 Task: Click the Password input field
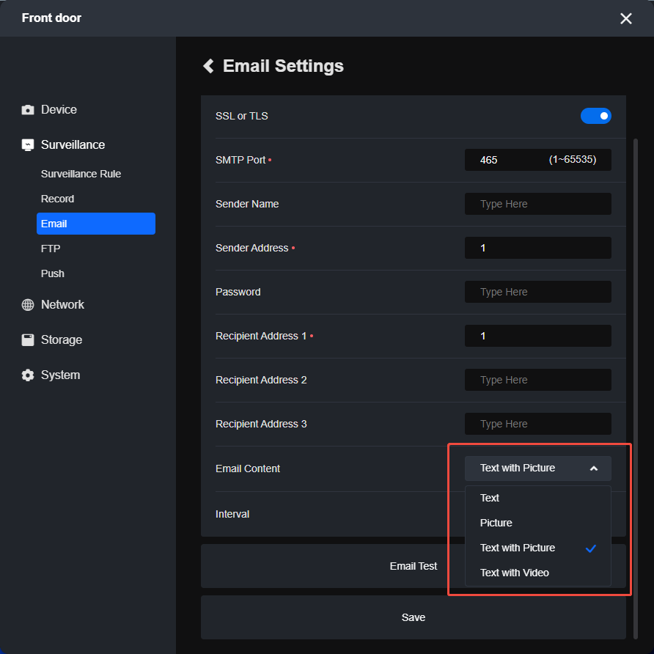coord(537,292)
